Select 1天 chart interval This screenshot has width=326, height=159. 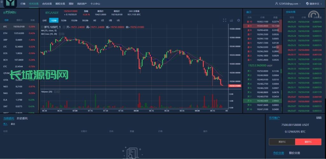pos(102,20)
